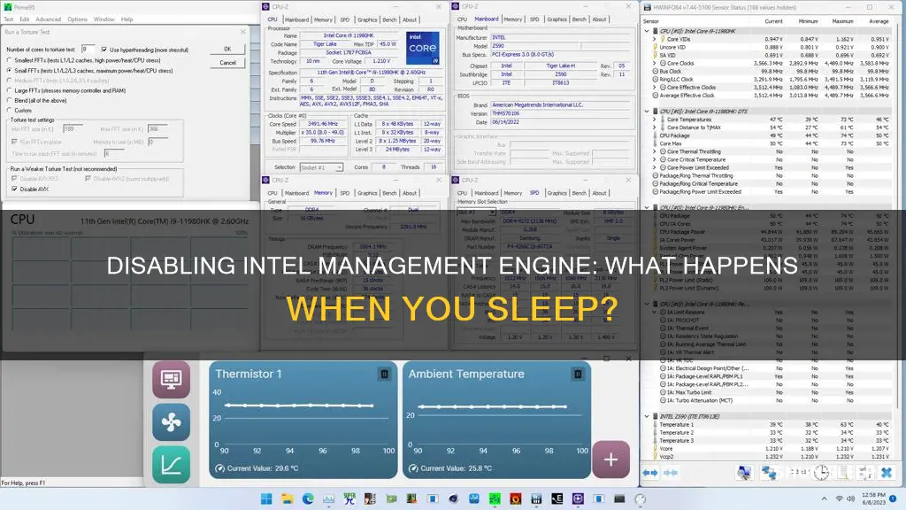Click the HWiNFO64 title bar icon

pos(647,7)
